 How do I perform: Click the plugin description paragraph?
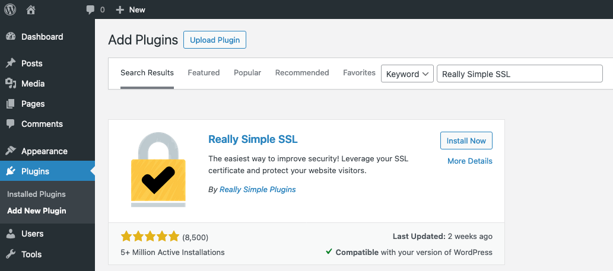309,165
